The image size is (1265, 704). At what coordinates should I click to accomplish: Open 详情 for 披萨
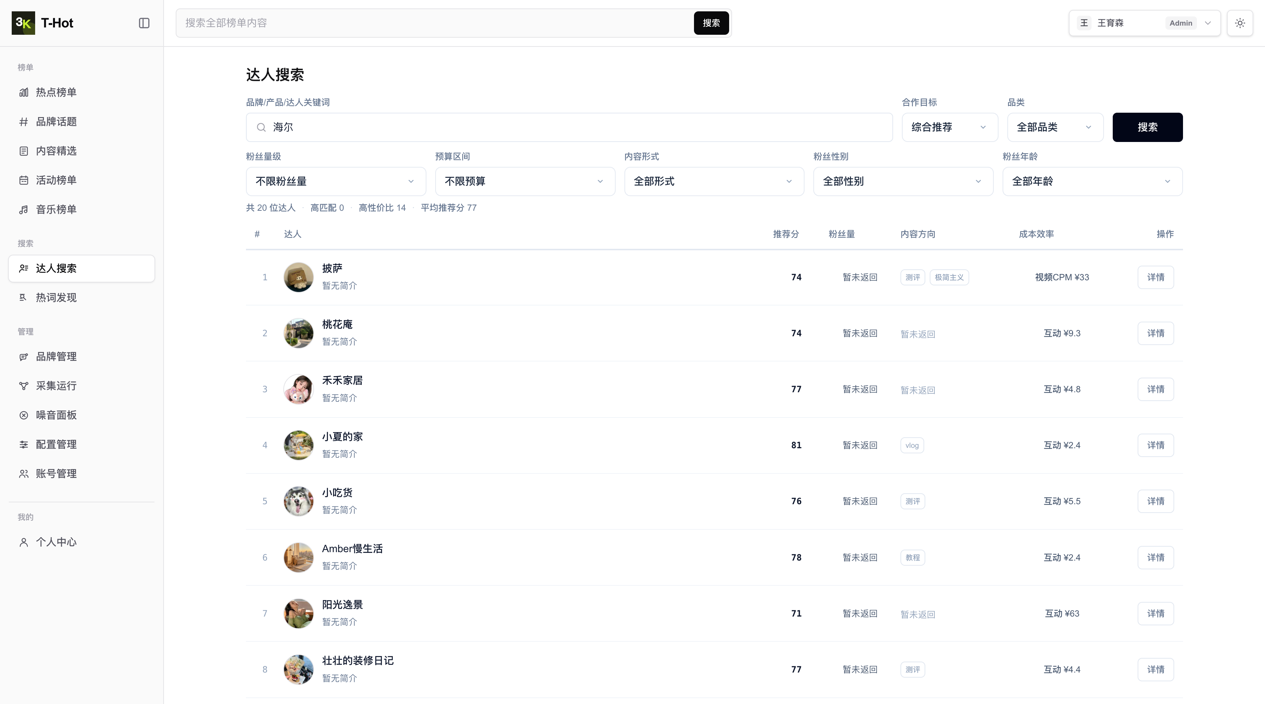coord(1156,277)
